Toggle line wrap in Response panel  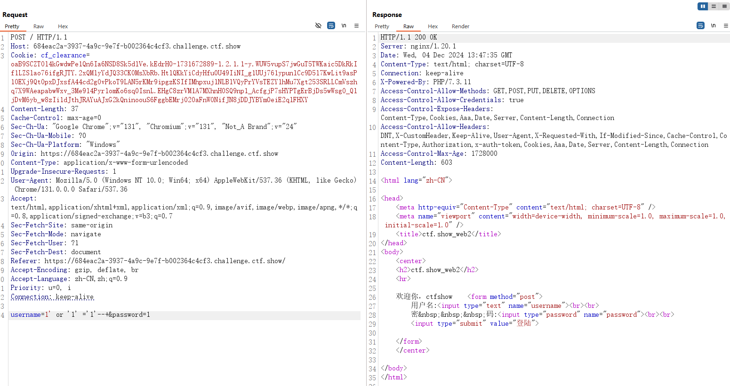700,25
